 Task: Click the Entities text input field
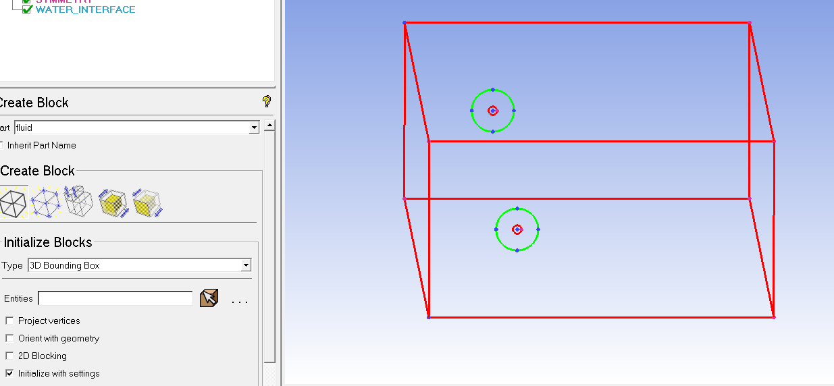point(115,298)
